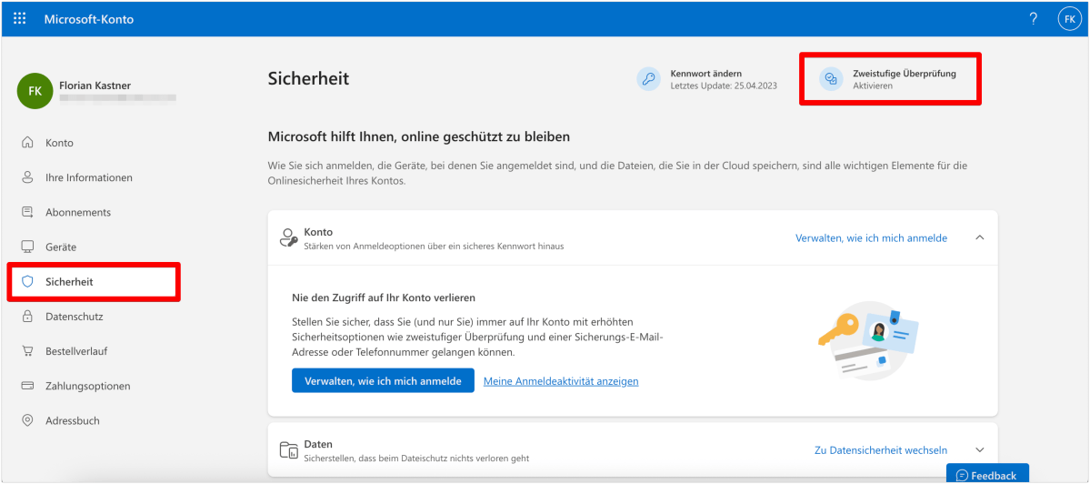This screenshot has width=1090, height=484.
Task: Click the Zweistufige Überprüfung round icon
Action: point(831,78)
